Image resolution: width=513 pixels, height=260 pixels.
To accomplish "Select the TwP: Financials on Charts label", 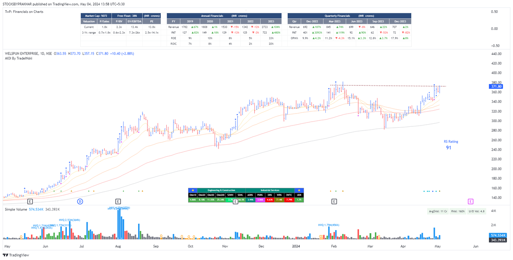I will click(24, 12).
